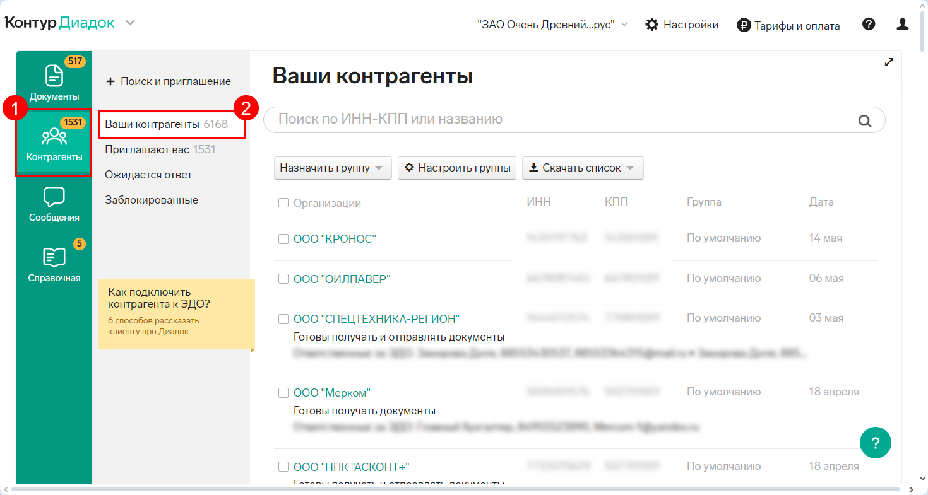Click the Ваши контрагенты page heading
The height and width of the screenshot is (495, 928).
[372, 76]
